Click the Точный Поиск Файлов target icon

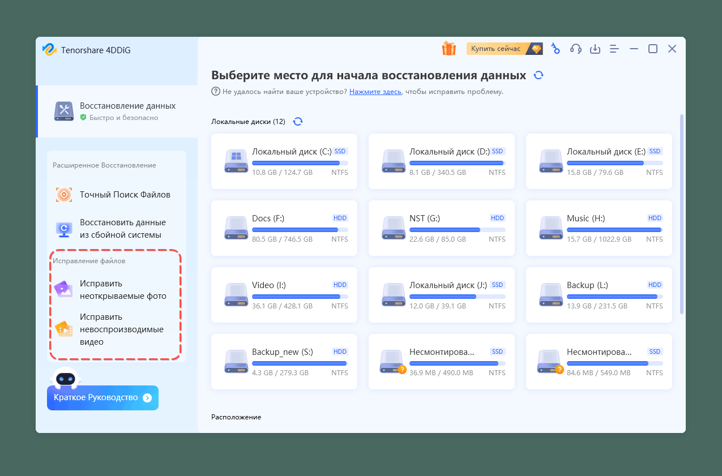coord(64,195)
